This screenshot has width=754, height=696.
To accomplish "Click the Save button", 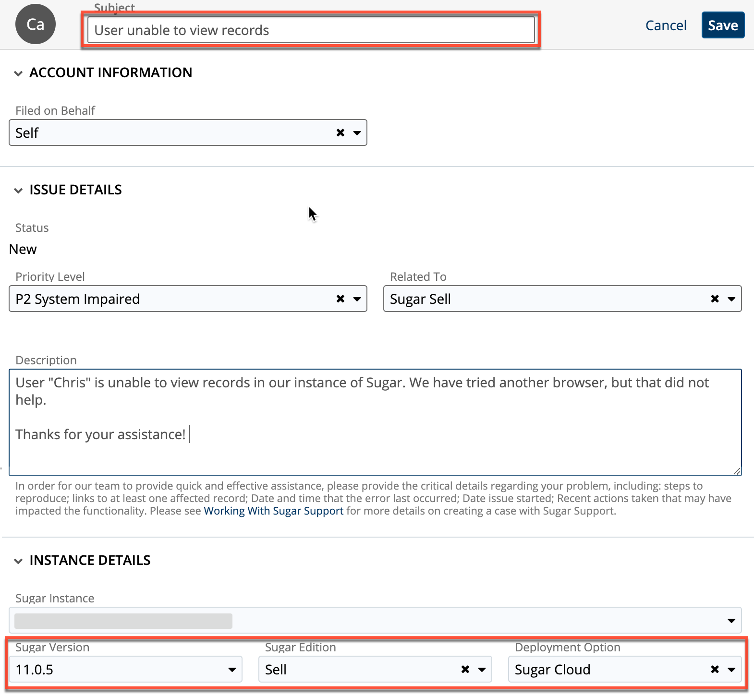I will (723, 25).
